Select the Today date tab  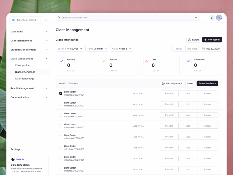(179, 49)
